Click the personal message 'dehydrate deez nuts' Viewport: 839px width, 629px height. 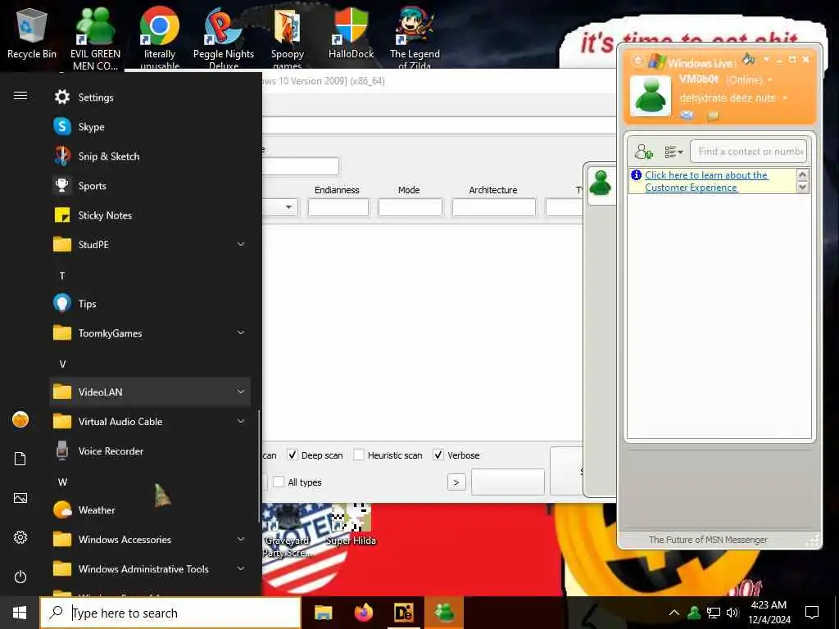coord(728,98)
